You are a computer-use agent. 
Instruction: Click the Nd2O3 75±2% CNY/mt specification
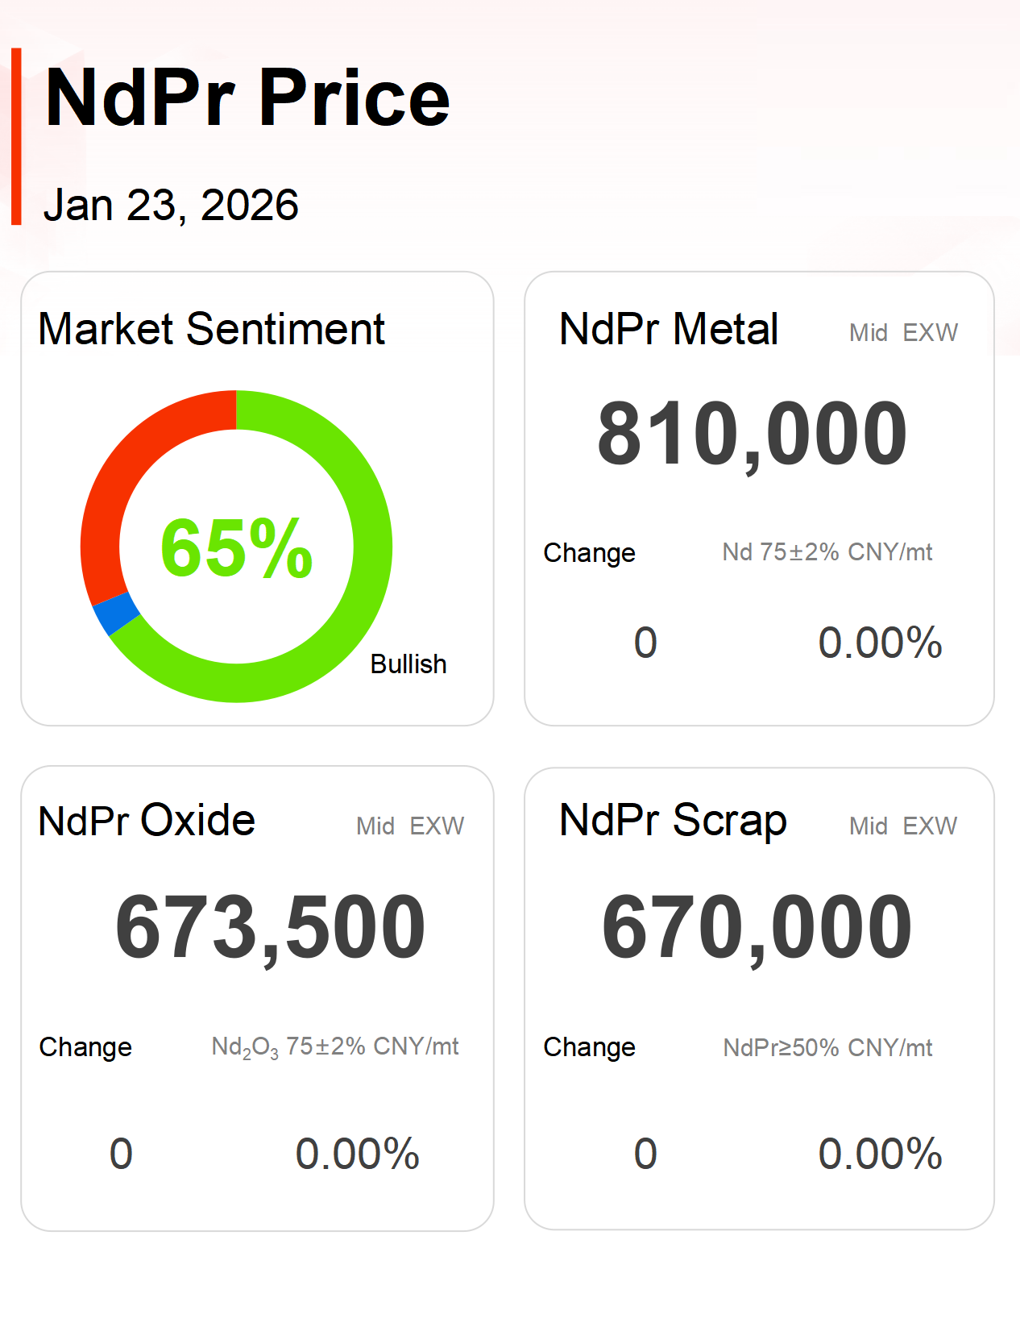pos(334,1046)
